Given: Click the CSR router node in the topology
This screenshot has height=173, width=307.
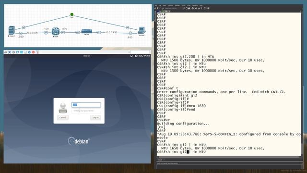Looking at the screenshot, I should tap(56, 31).
